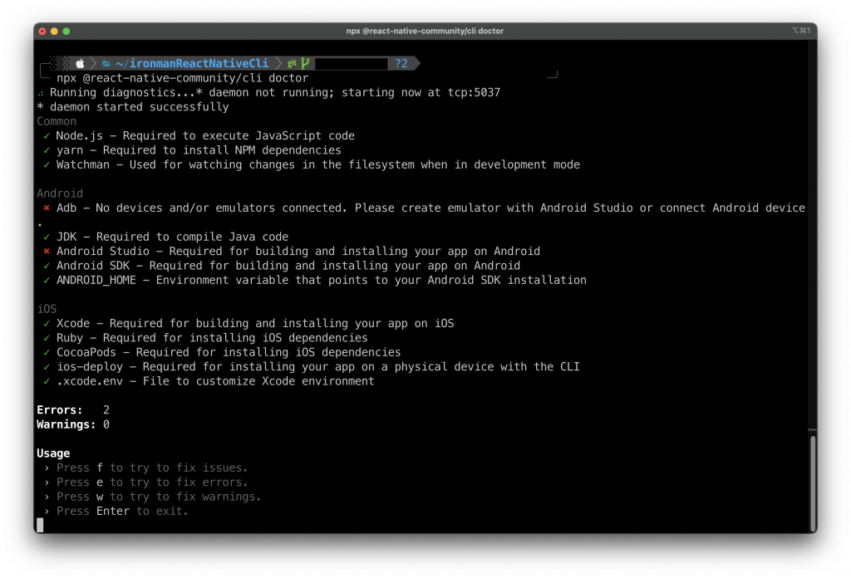Click the green checkmark beside Android SDK
The height and width of the screenshot is (578, 851).
pos(47,266)
